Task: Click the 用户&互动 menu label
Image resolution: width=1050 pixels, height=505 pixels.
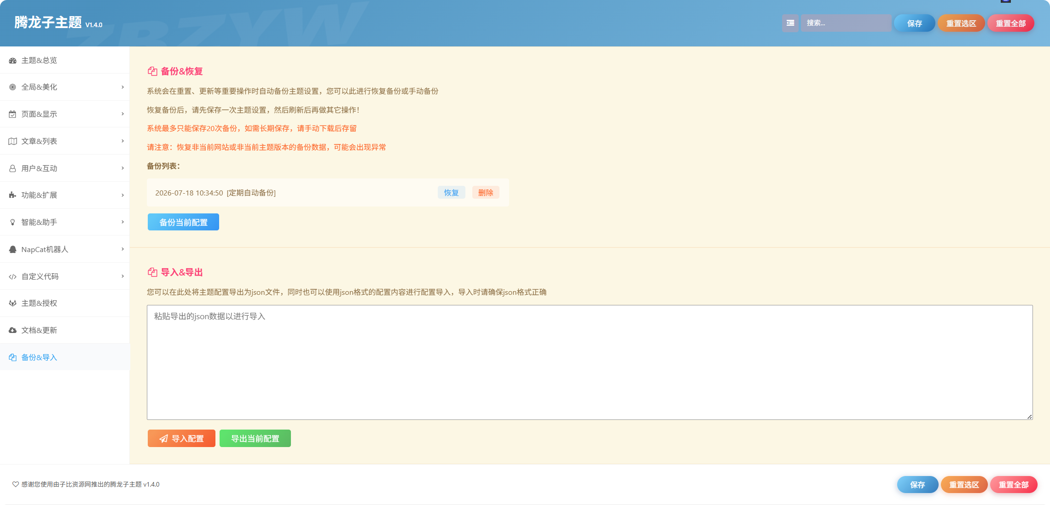Action: [39, 168]
